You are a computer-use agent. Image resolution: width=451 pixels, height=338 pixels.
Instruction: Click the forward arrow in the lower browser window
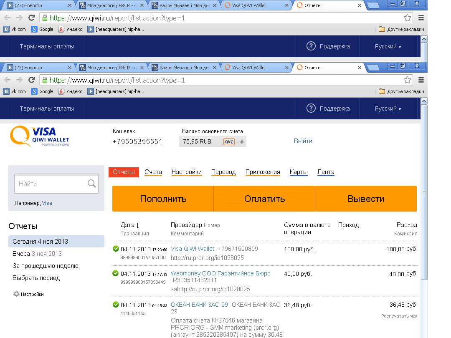19,80
